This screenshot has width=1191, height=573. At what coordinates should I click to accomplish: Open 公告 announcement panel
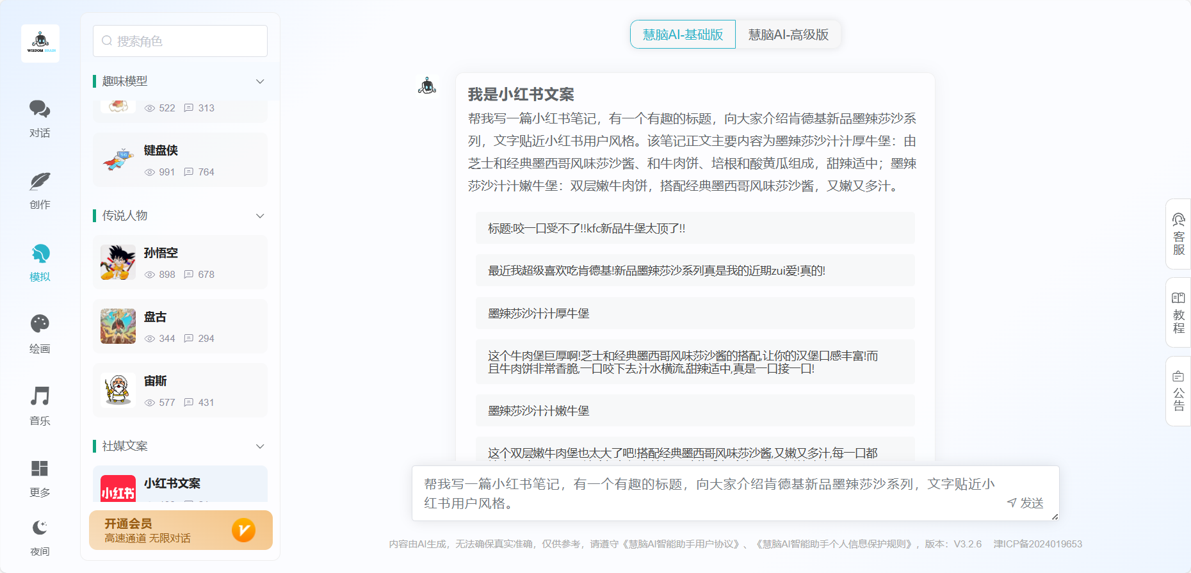(1178, 391)
